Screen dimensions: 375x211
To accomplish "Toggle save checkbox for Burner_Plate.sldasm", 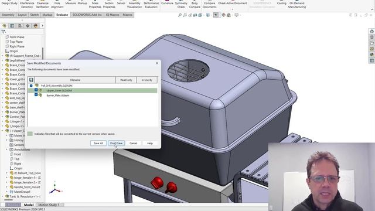I will click(x=36, y=95).
